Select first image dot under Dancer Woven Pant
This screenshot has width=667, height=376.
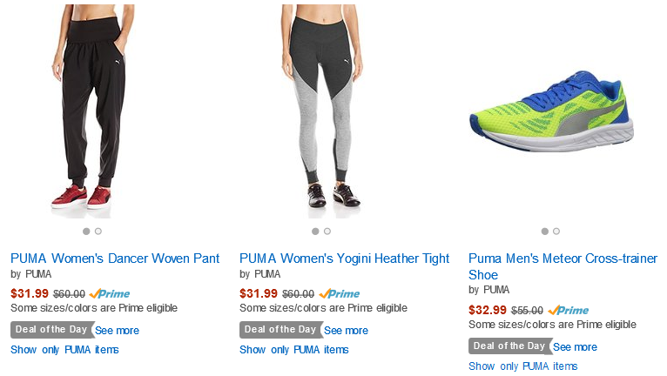(86, 232)
